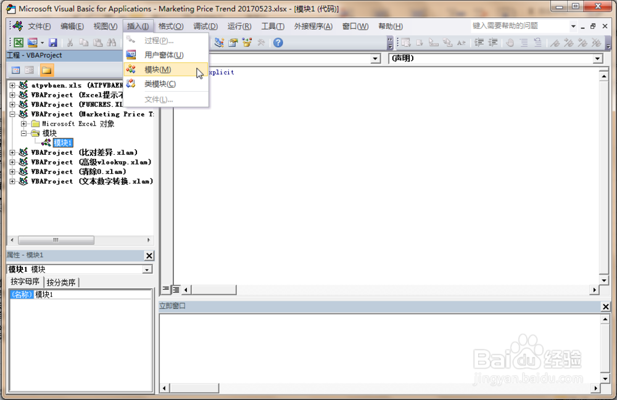Open the Object combo box dropdown arrow
The width and height of the screenshot is (617, 400).
click(x=375, y=59)
